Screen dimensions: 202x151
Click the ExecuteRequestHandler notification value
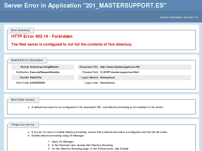point(45,72)
